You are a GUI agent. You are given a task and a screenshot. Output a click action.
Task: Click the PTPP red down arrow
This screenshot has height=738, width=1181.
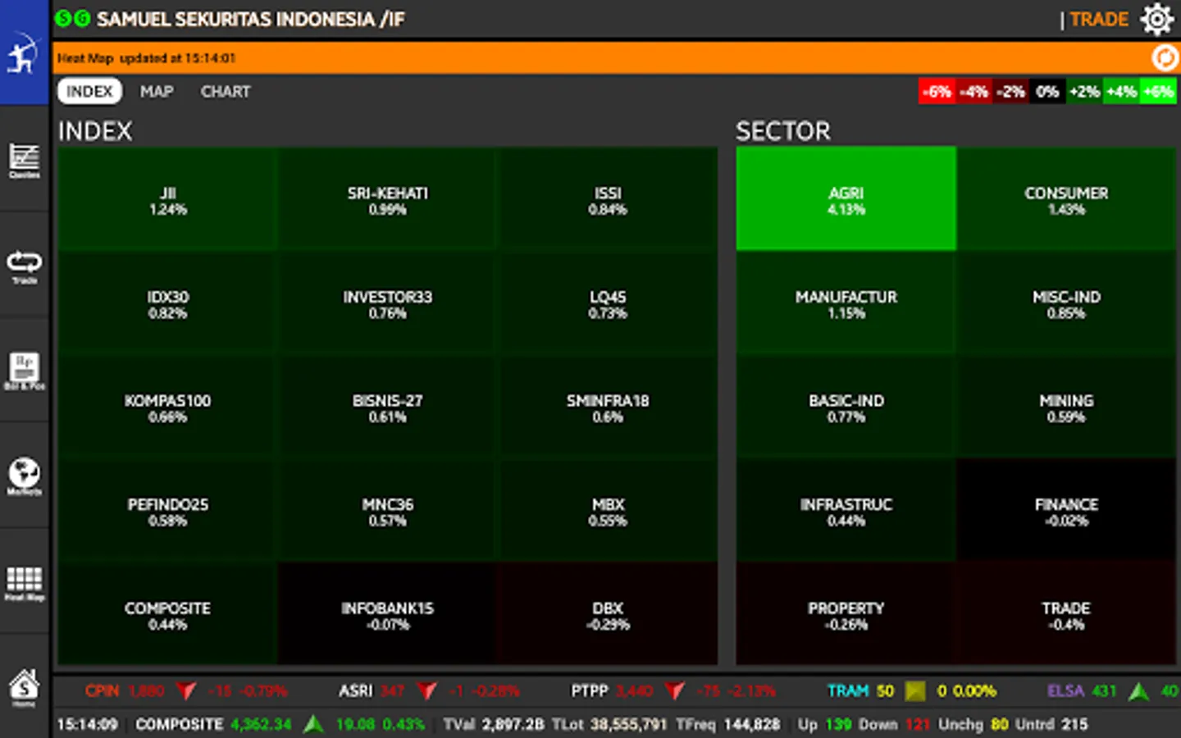[x=674, y=690]
